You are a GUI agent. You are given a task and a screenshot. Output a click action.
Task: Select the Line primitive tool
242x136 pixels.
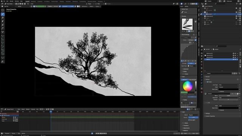[x=3, y=36]
